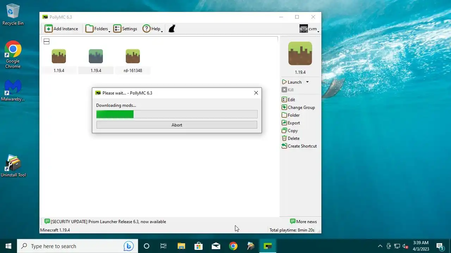Open Mail app from taskbar

click(x=216, y=246)
